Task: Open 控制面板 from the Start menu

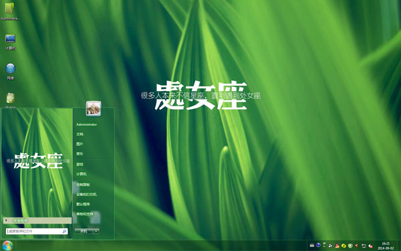Action: pyautogui.click(x=83, y=185)
